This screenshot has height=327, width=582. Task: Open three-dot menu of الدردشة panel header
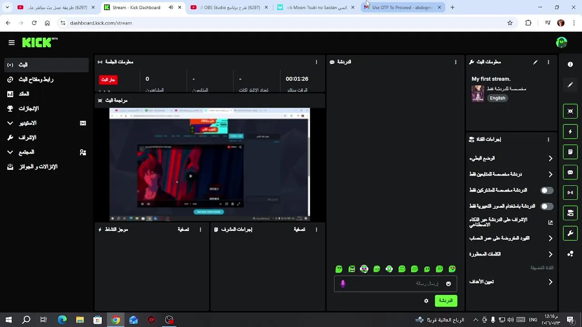point(456,62)
